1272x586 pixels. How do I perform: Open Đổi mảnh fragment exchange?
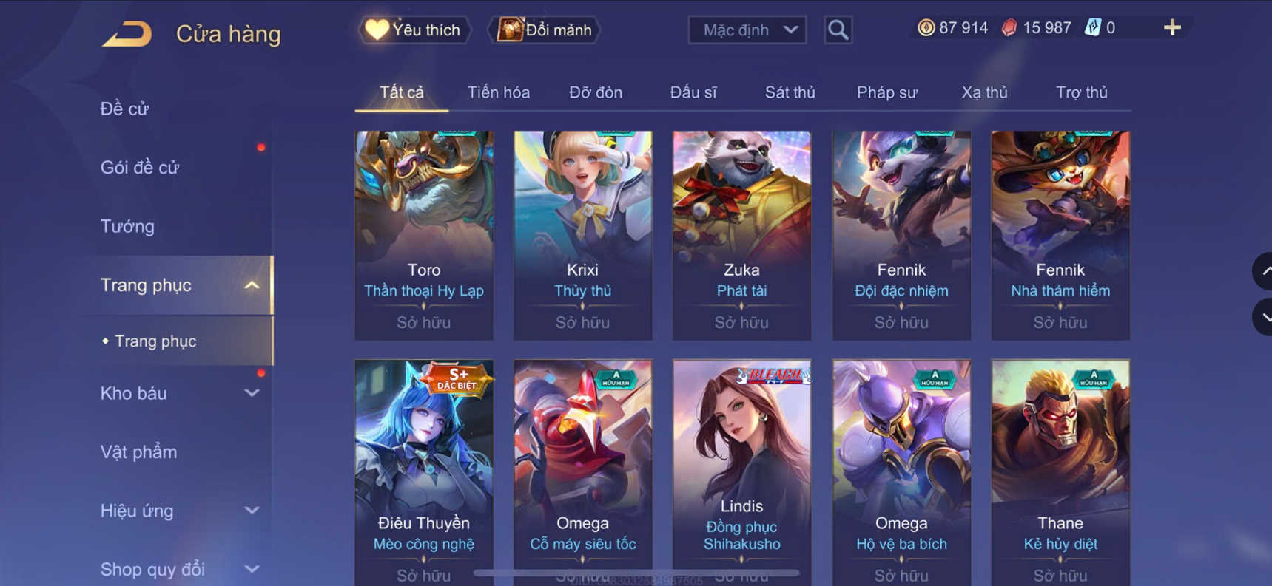(x=544, y=30)
